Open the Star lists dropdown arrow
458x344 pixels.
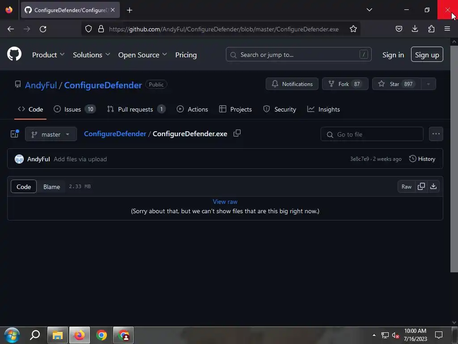click(x=428, y=84)
